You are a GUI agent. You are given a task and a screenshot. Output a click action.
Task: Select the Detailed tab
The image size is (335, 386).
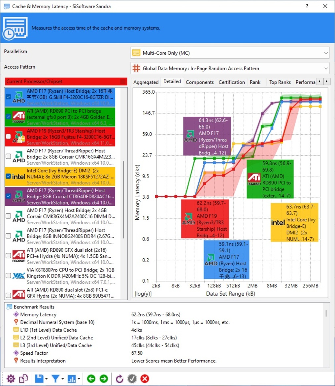(x=172, y=81)
